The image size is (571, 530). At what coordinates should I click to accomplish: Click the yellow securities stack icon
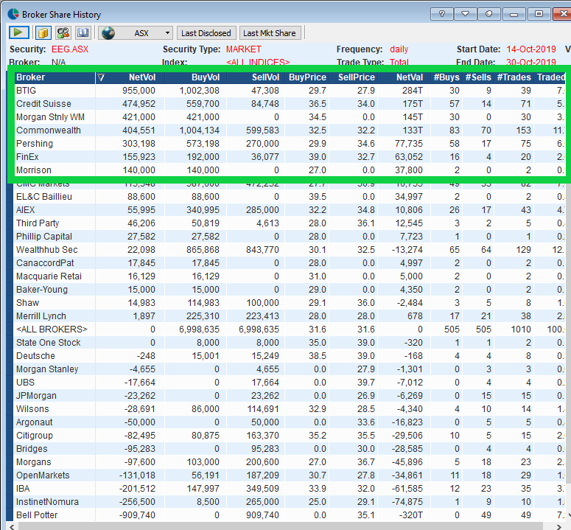point(43,32)
